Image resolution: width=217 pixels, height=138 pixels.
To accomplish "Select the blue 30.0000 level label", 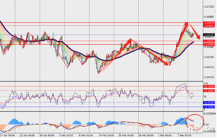I will click(209, 103).
